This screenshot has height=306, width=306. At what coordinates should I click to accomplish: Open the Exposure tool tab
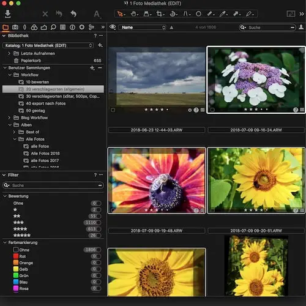click(43, 27)
